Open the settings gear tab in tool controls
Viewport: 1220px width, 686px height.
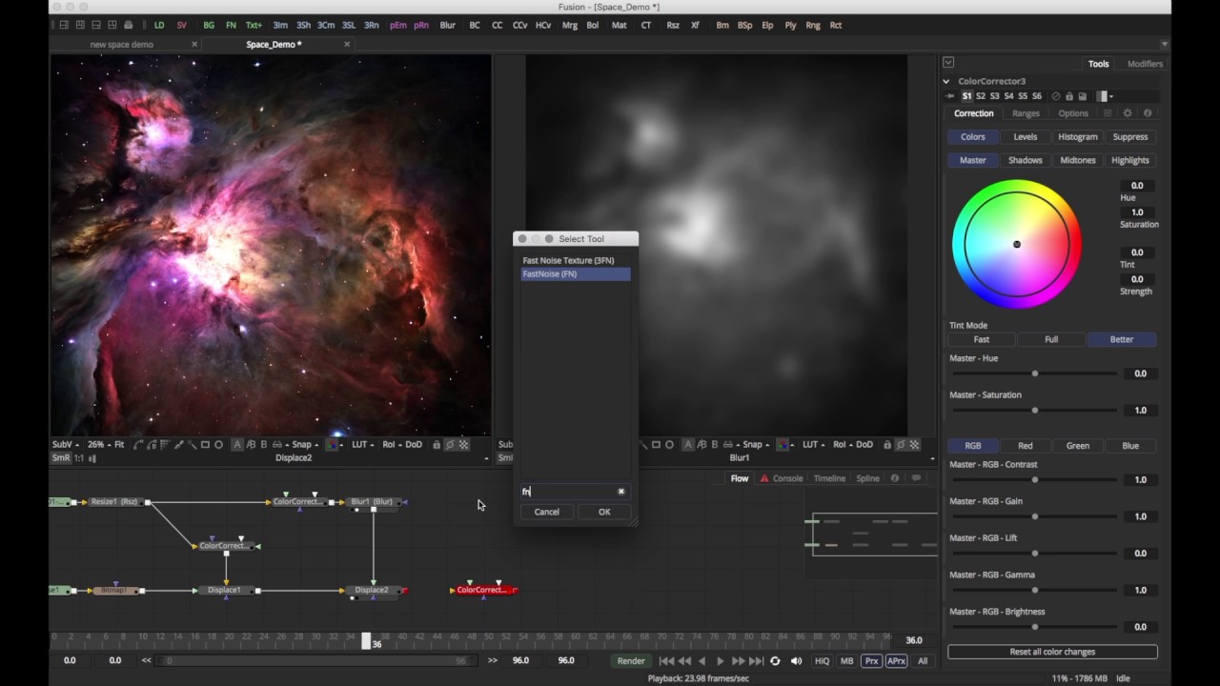(1128, 113)
